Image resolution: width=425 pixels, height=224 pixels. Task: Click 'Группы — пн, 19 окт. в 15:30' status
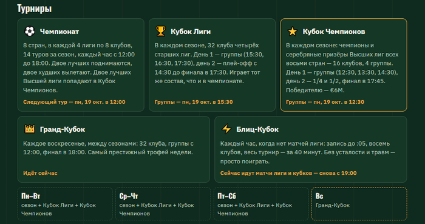coord(194,102)
